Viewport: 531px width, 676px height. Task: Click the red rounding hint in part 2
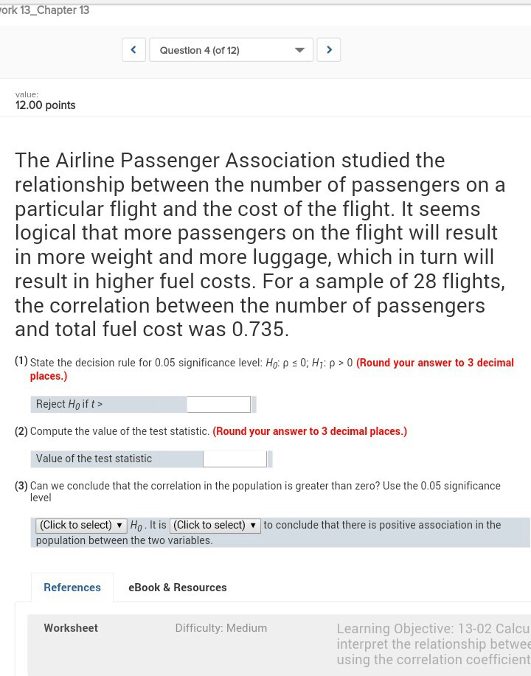point(310,431)
